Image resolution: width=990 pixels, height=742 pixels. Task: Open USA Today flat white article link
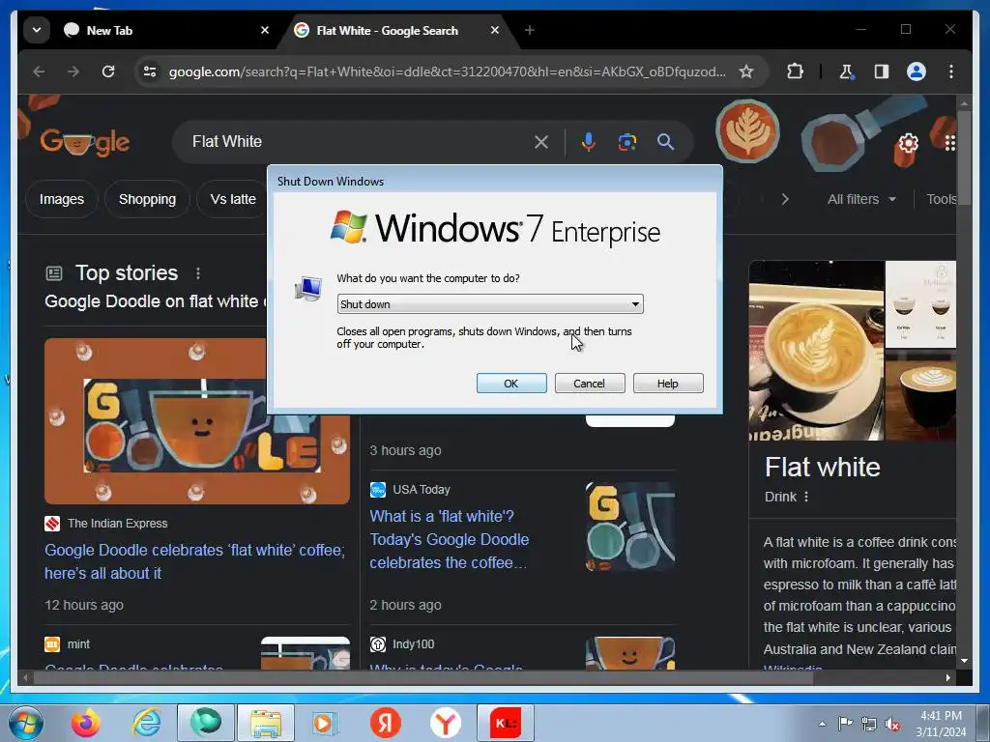[x=449, y=539]
